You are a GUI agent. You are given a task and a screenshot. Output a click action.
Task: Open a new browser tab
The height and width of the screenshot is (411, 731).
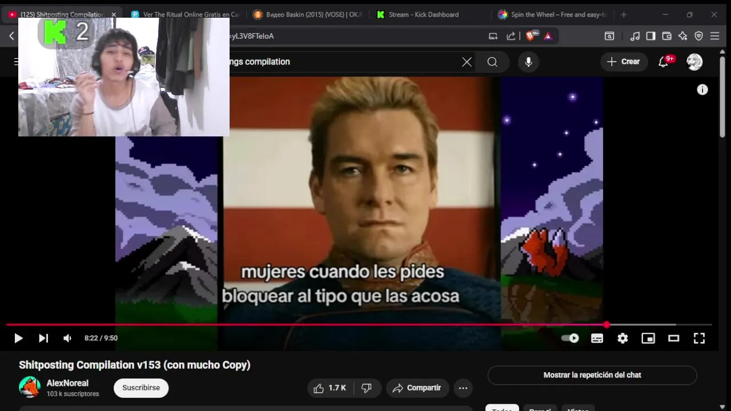pos(624,14)
